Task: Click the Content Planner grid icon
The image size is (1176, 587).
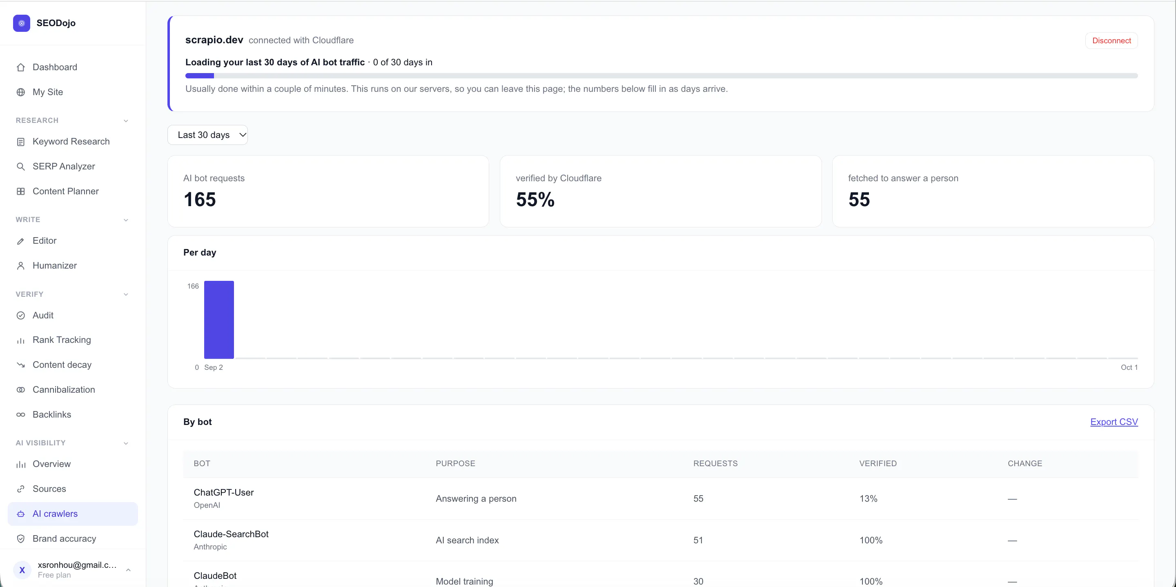Action: tap(20, 192)
